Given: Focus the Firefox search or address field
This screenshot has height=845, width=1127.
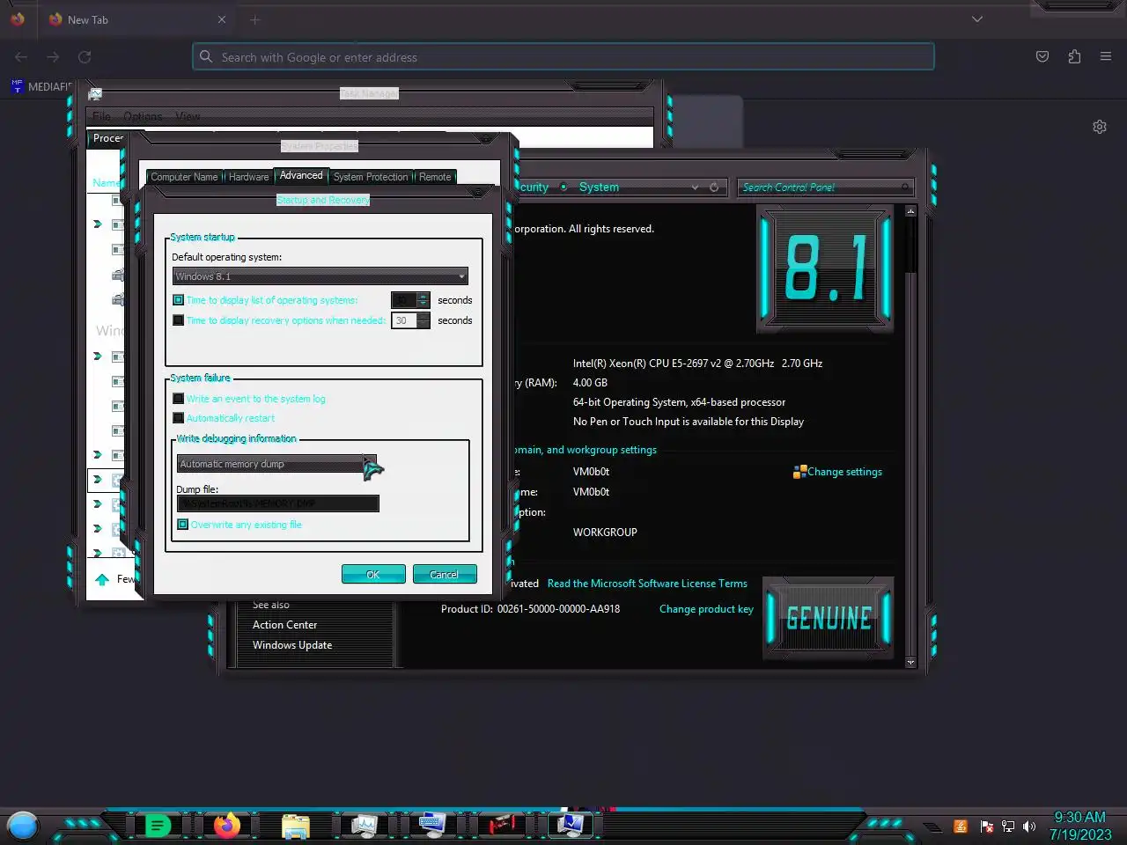Looking at the screenshot, I should pyautogui.click(x=563, y=57).
